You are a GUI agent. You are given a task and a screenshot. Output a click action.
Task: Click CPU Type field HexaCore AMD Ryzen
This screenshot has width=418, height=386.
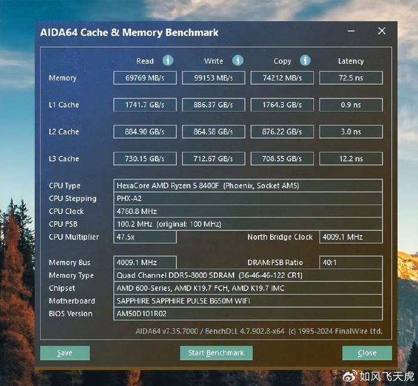(248, 186)
